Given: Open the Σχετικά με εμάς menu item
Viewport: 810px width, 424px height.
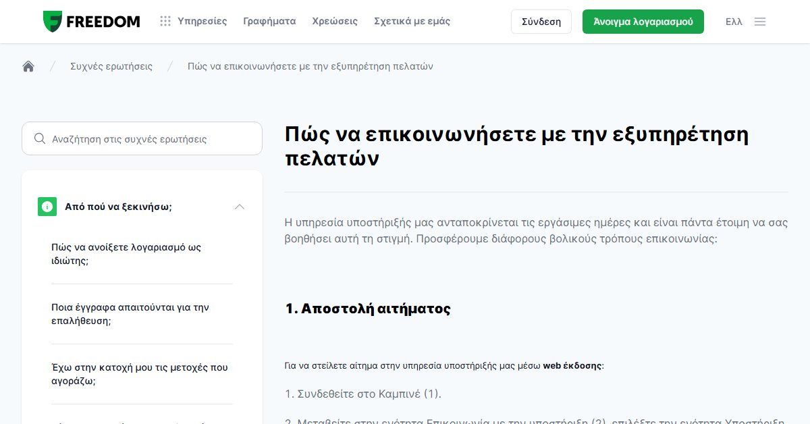Looking at the screenshot, I should pos(412,22).
